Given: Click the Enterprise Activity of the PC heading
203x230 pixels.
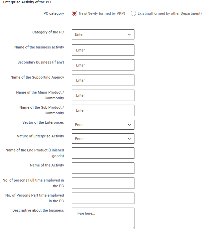Looking at the screenshot, I should [x=27, y=2].
